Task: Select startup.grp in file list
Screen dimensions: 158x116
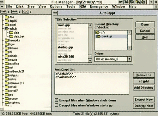Action: tap(65, 47)
